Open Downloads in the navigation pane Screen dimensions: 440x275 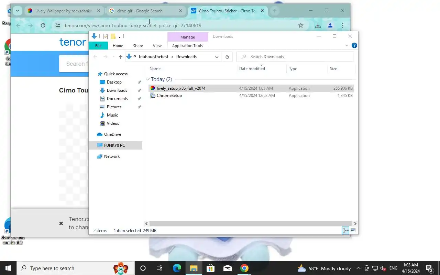(117, 90)
